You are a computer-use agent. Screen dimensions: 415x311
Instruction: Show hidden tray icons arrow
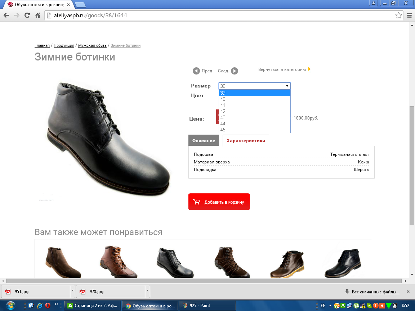(x=330, y=306)
